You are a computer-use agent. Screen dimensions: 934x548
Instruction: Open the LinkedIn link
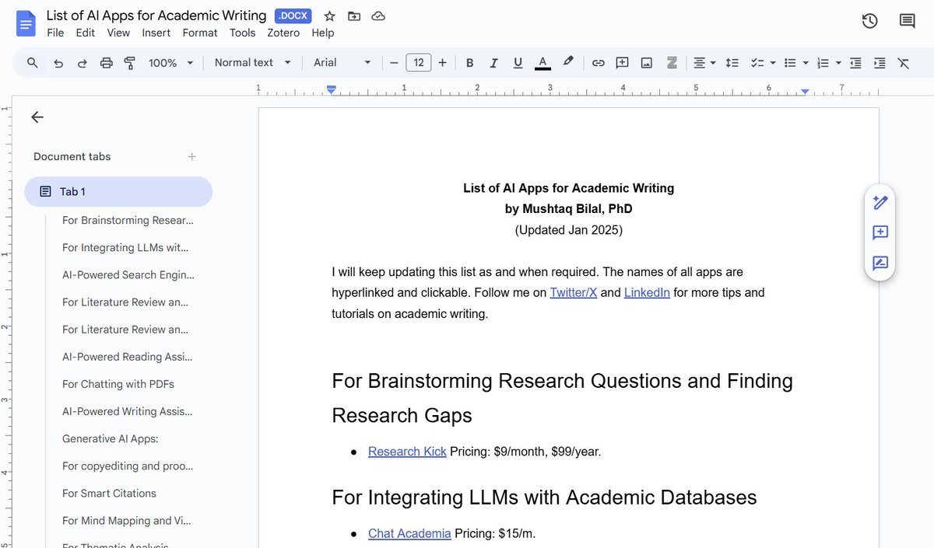pyautogui.click(x=647, y=293)
